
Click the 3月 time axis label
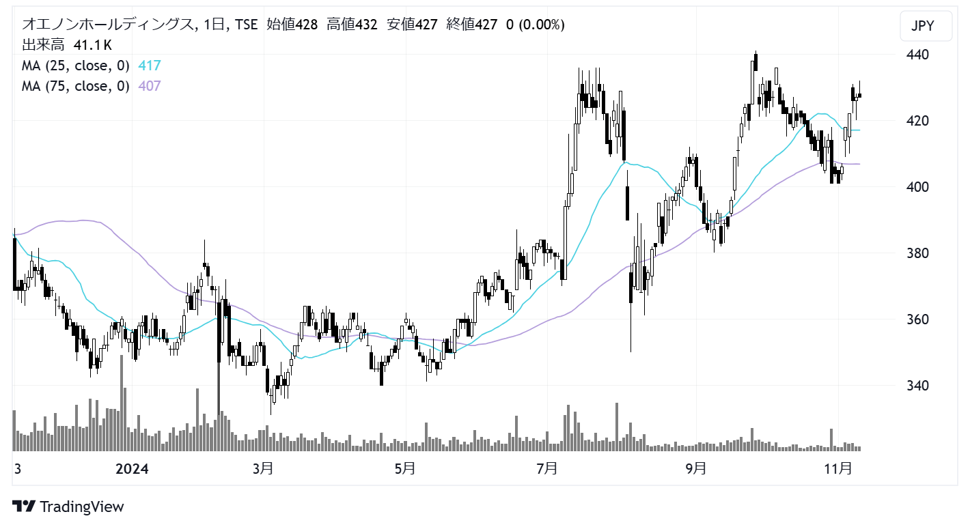[x=263, y=469]
